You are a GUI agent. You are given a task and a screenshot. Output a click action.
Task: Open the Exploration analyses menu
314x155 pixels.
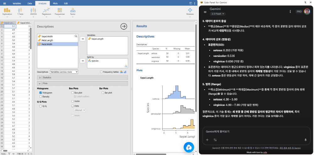(7, 12)
